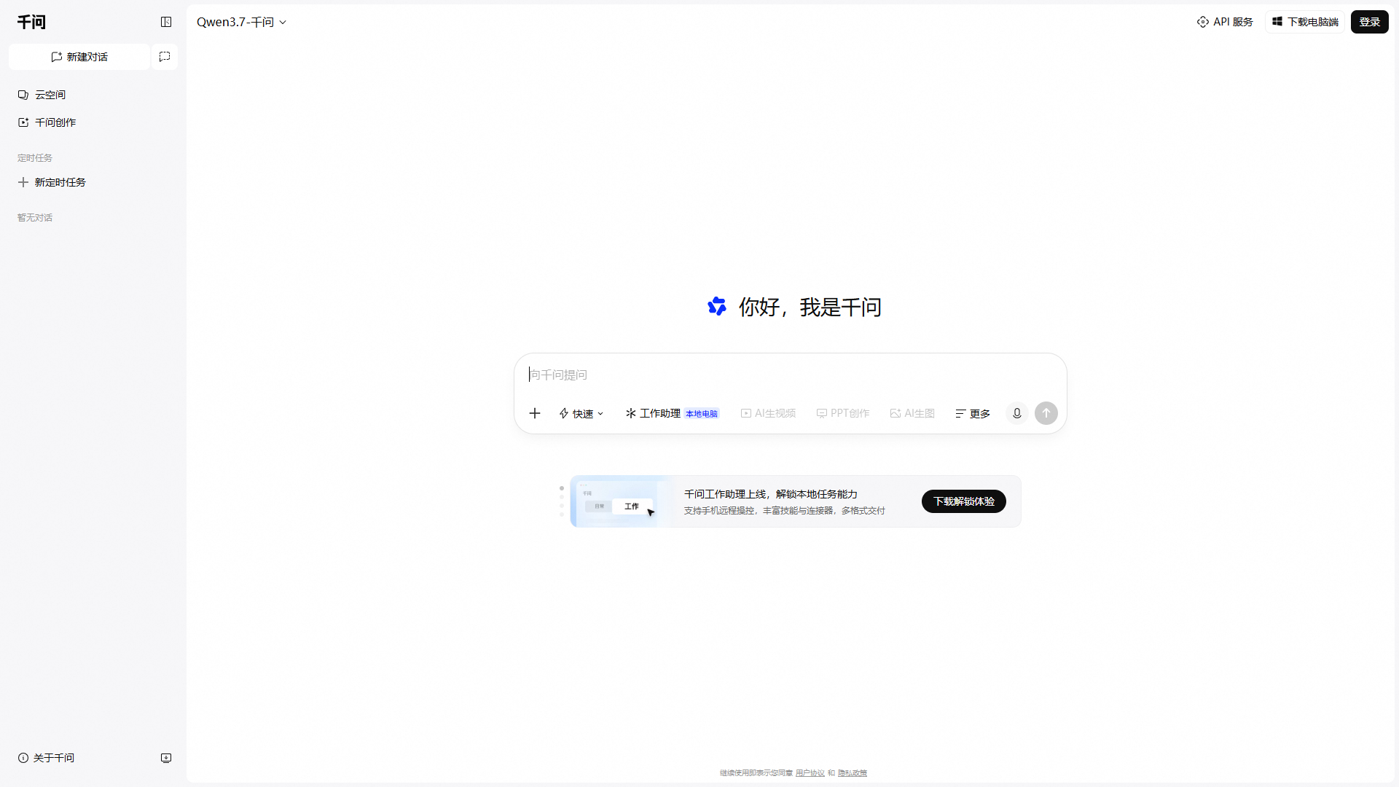Open API 服务 in the top bar

(x=1225, y=22)
